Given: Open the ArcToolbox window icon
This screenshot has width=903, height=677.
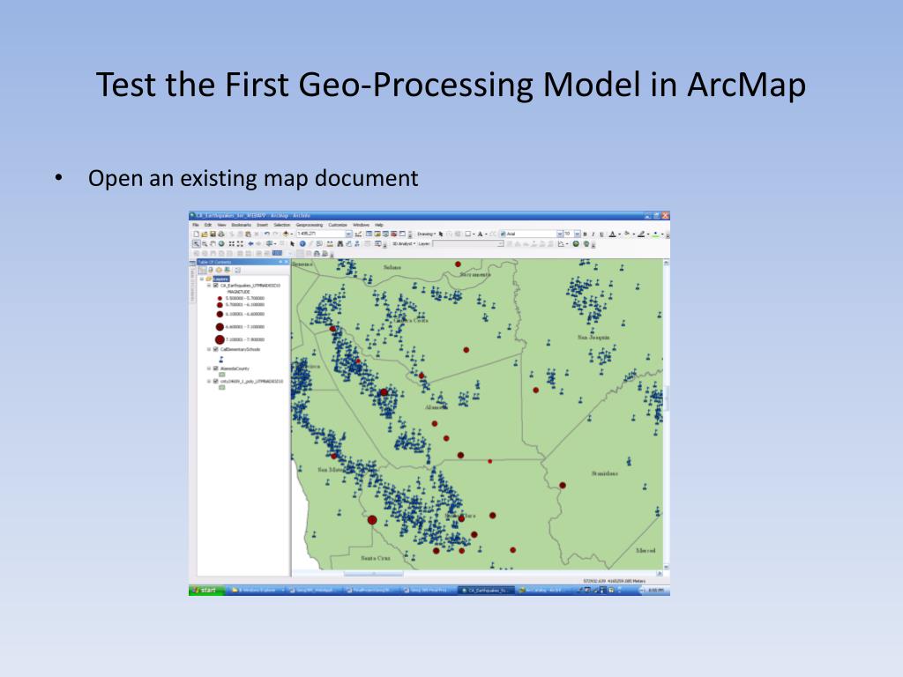Looking at the screenshot, I should (x=393, y=234).
